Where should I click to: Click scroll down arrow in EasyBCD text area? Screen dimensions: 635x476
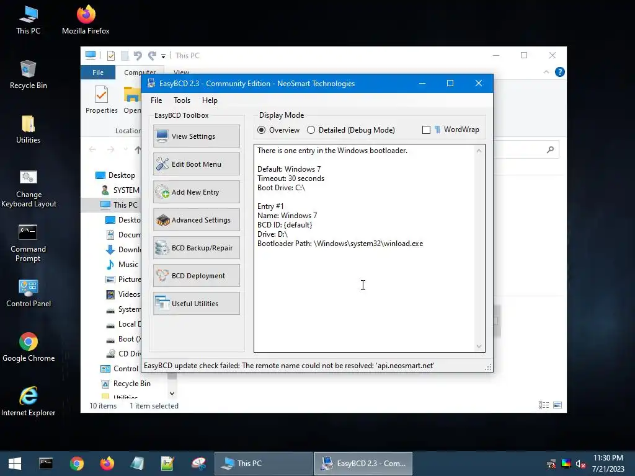coord(479,346)
